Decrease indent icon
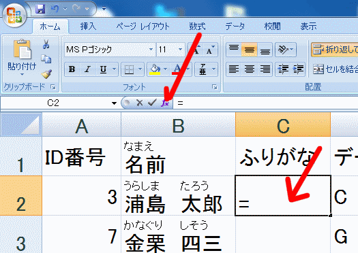This screenshot has width=358, height=253. click(x=283, y=69)
